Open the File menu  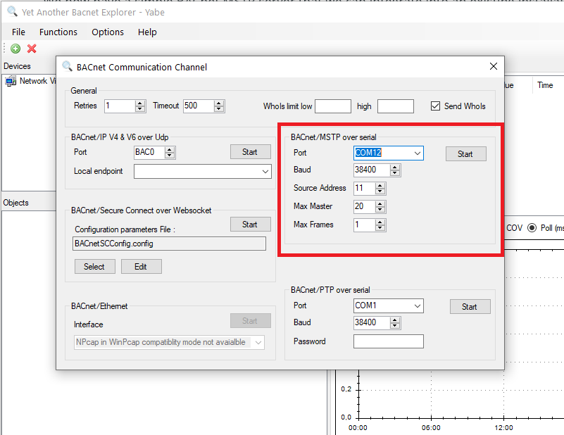18,32
